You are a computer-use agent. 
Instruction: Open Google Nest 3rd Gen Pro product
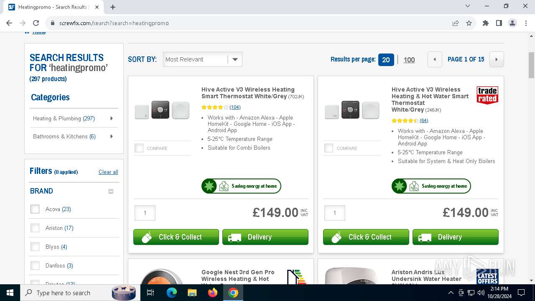coord(238,277)
